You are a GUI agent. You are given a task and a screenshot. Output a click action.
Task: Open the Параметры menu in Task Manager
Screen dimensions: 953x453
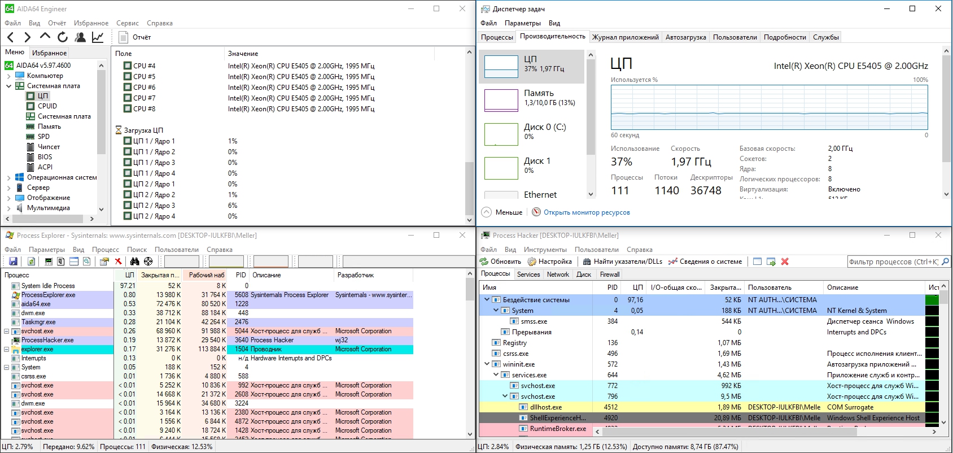(523, 23)
